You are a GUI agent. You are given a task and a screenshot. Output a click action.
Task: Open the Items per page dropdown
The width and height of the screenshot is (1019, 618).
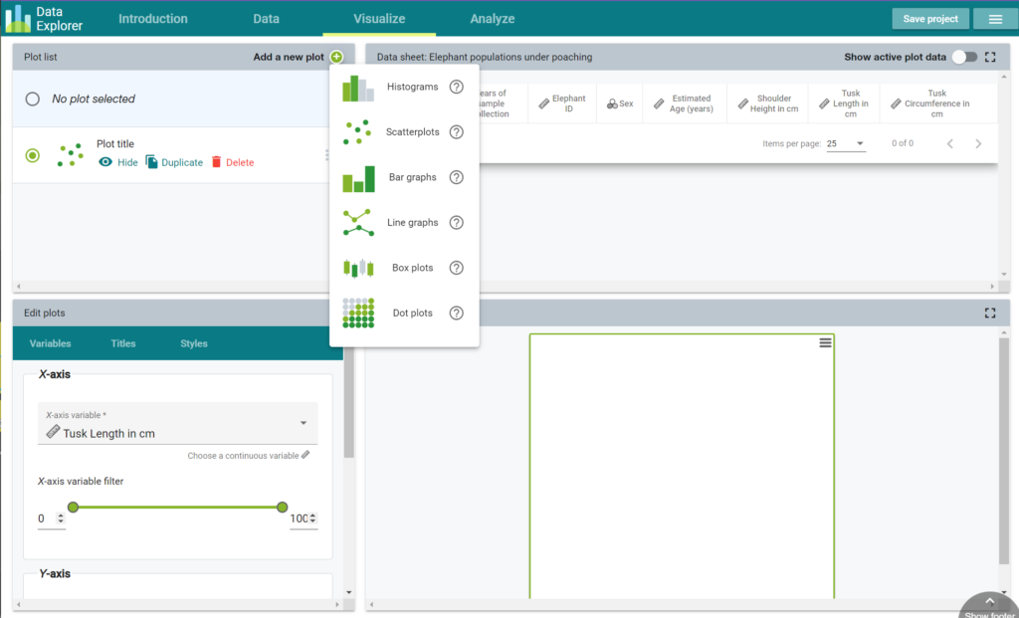[846, 143]
